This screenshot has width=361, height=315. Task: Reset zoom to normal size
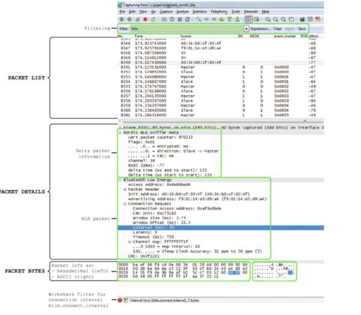(283, 20)
